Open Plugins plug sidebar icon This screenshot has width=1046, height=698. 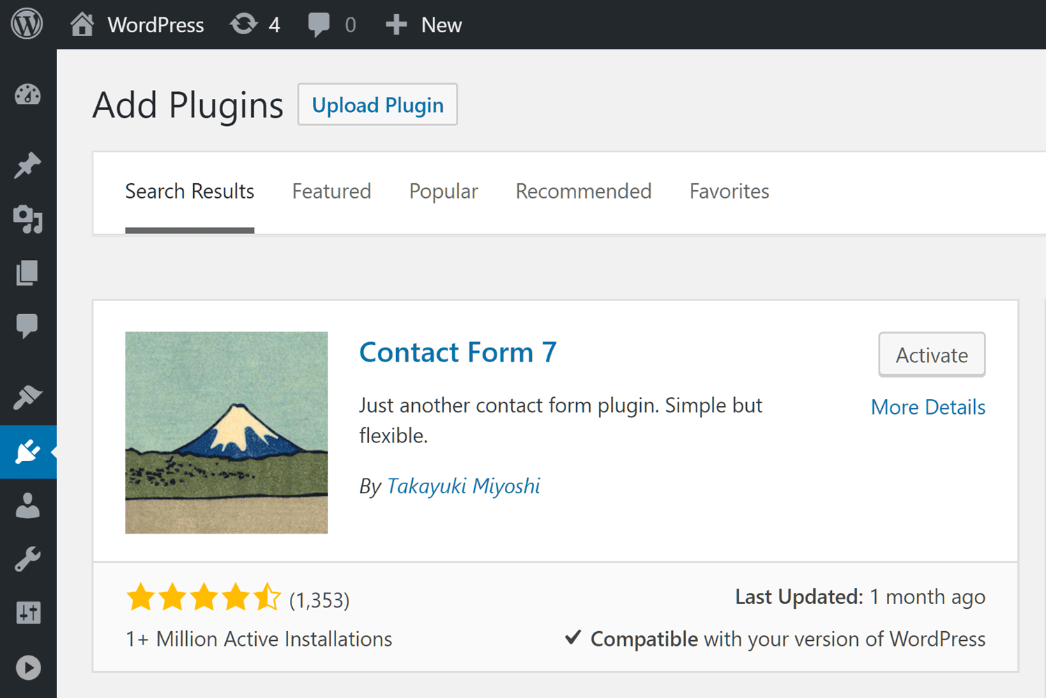(x=28, y=451)
